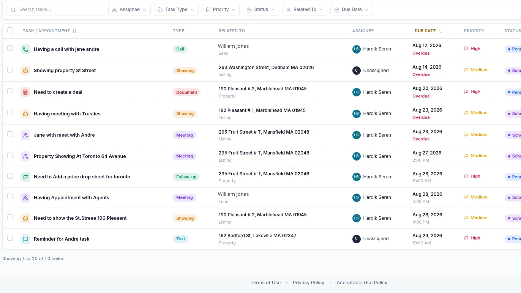The image size is (521, 293).
Task: Open 162 Bedford St, Lakeville property
Action: [x=257, y=236]
